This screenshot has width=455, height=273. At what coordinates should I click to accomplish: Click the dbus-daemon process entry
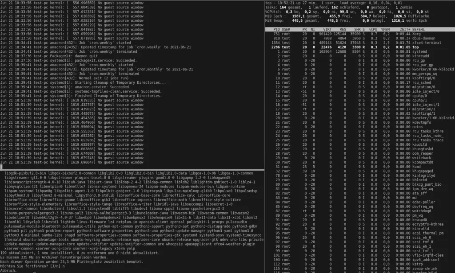[427, 38]
